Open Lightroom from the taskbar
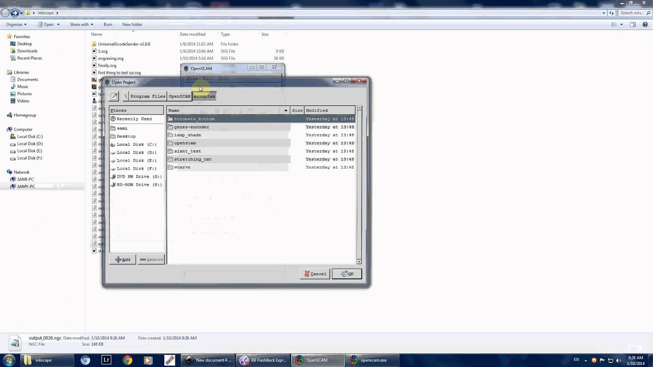This screenshot has height=367, width=653. click(x=106, y=360)
